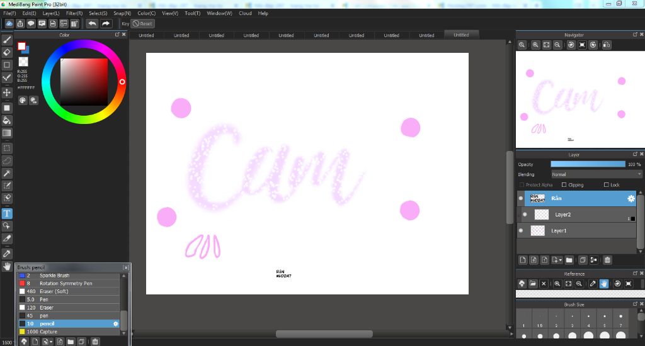Image resolution: width=645 pixels, height=346 pixels.
Task: Select the Gradient tool
Action: coord(7,133)
